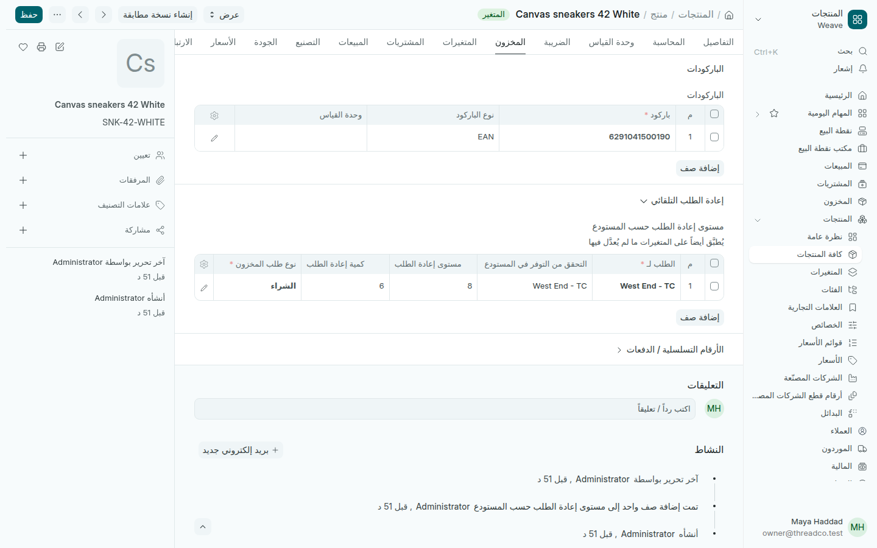Collapse المنتجات group chevron in sidebar
The height and width of the screenshot is (548, 877).
758,220
